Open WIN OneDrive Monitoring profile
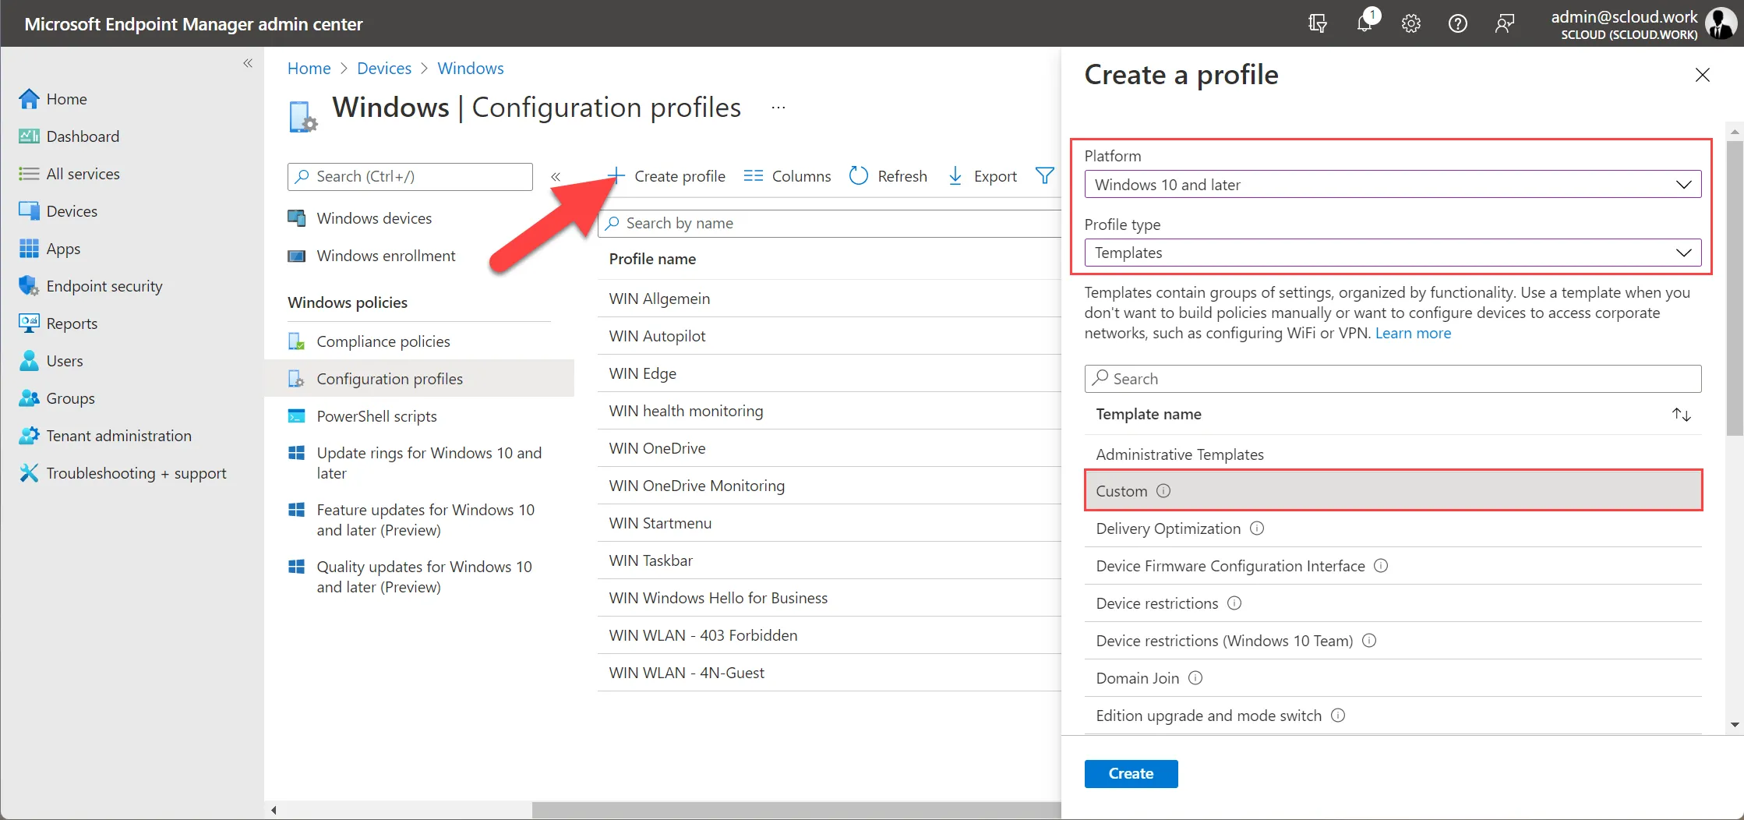The image size is (1744, 820). point(697,486)
